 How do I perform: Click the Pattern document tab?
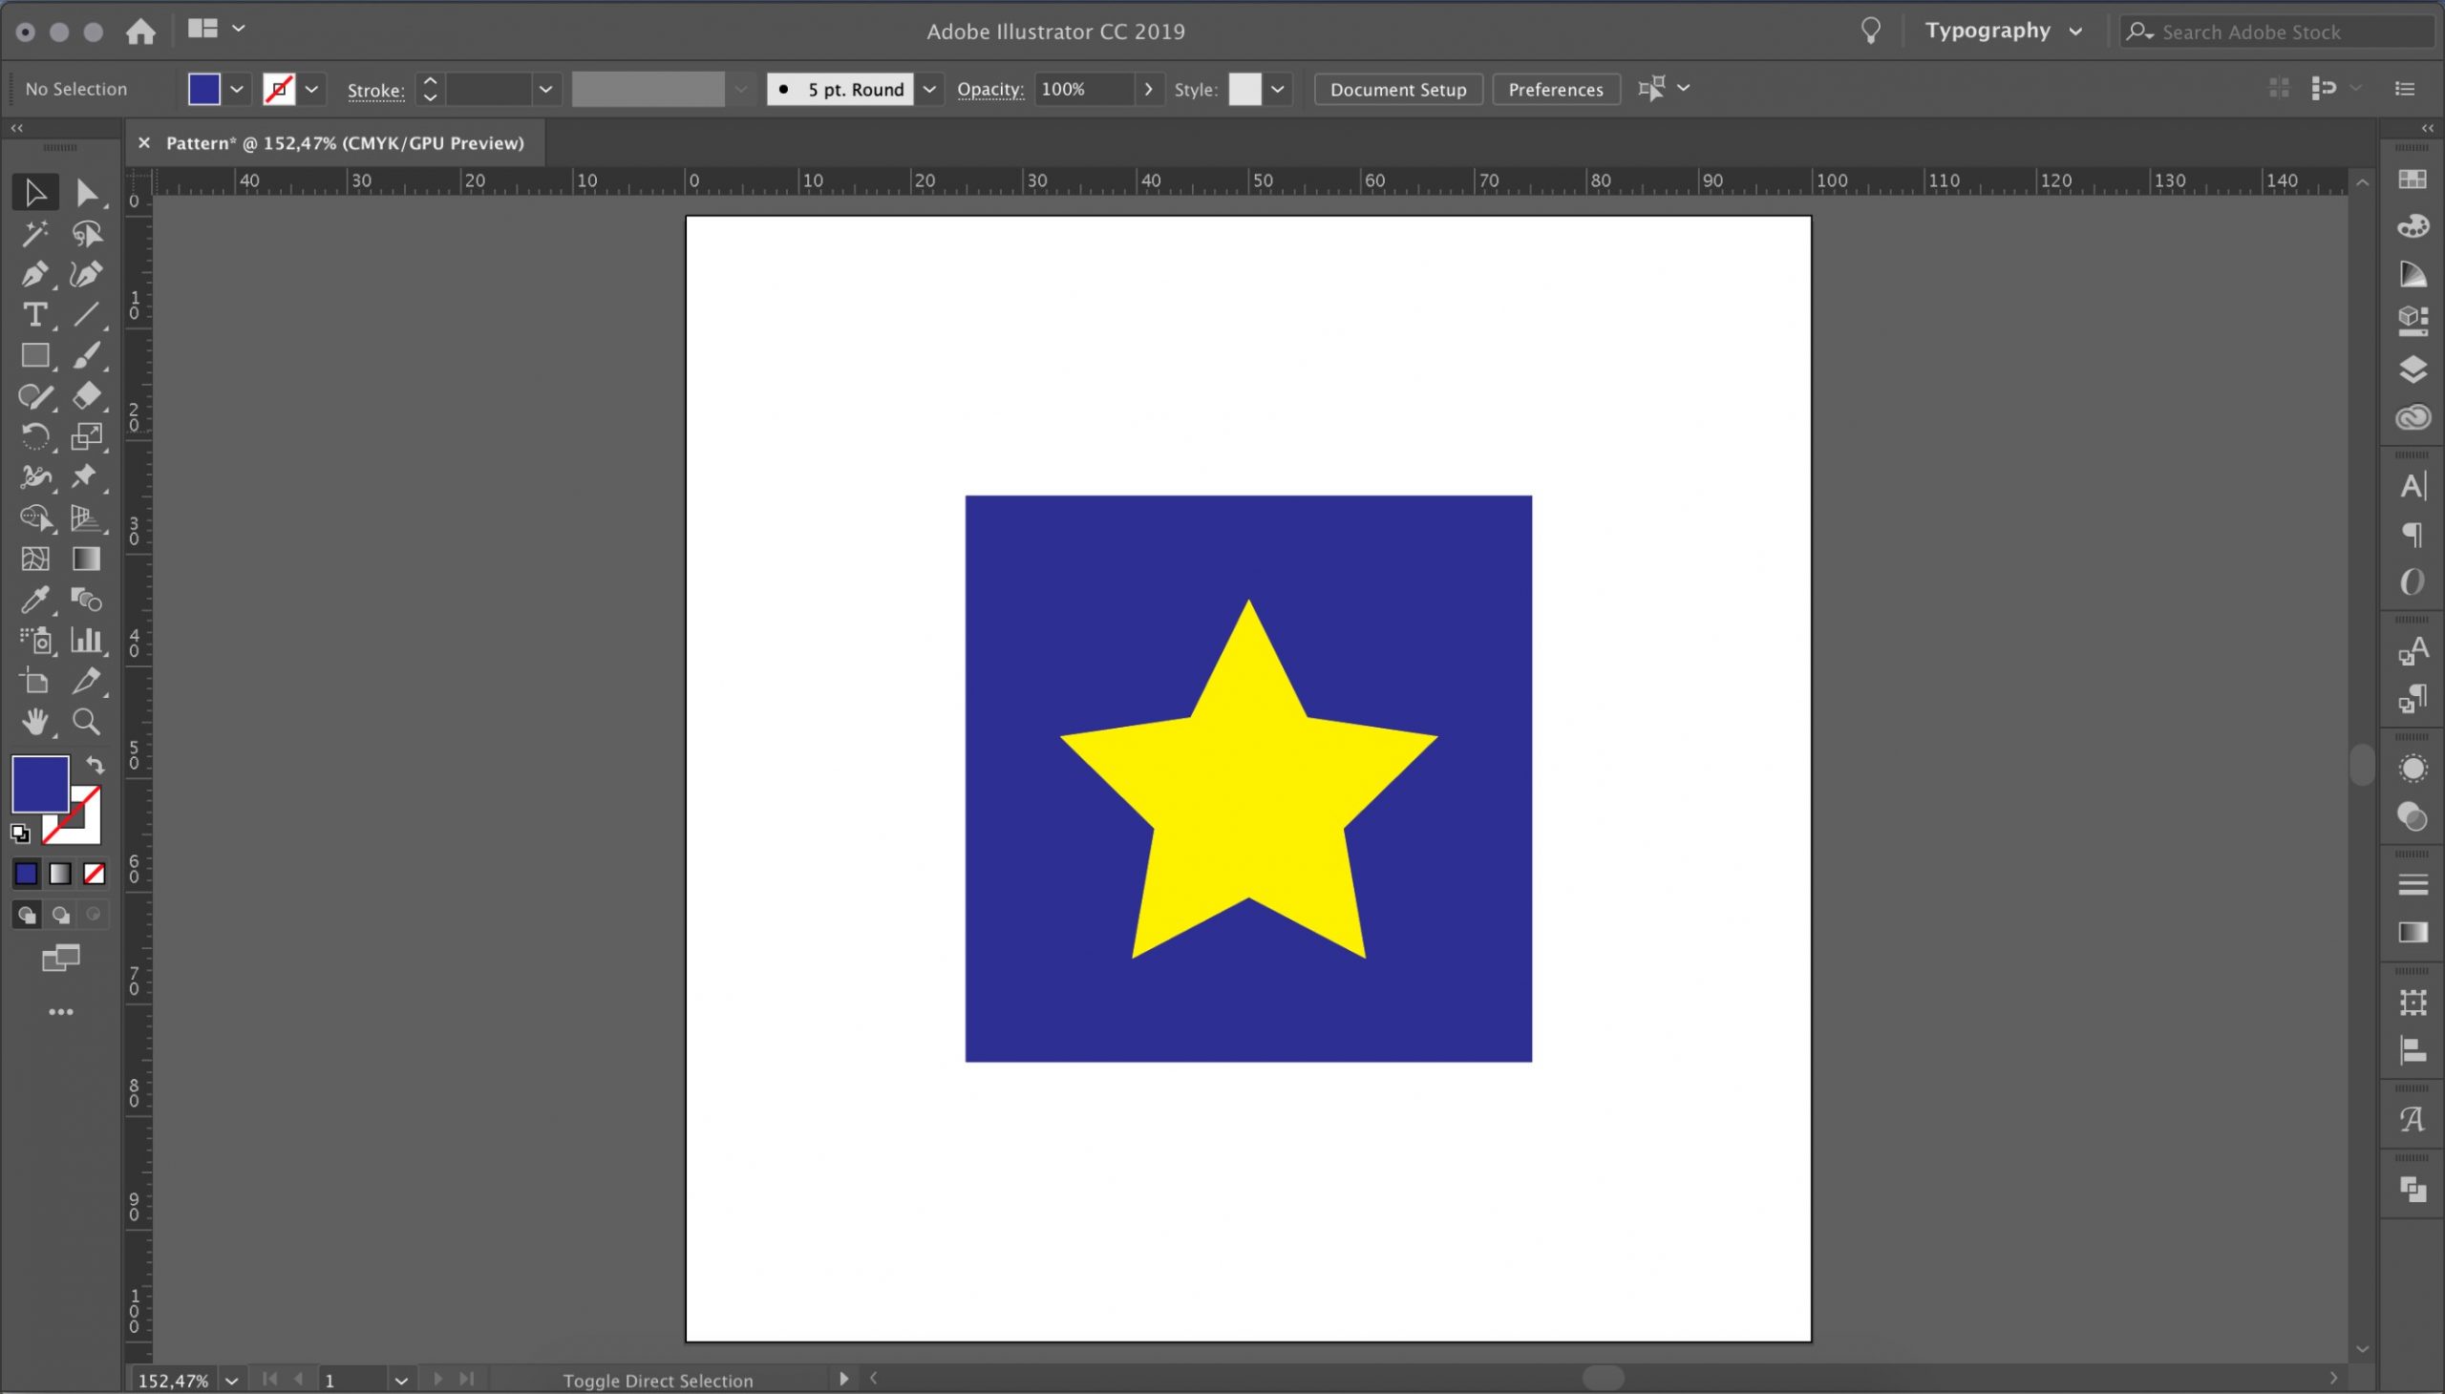coord(344,142)
